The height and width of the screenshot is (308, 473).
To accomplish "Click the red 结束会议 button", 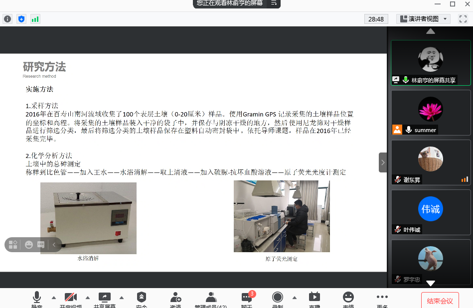I will 440,301.
